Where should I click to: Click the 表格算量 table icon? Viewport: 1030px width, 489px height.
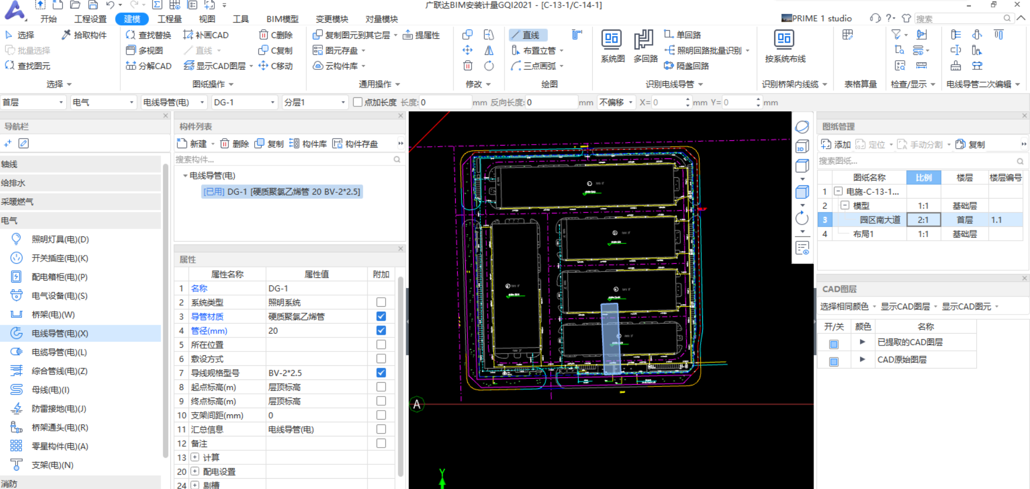(x=848, y=35)
